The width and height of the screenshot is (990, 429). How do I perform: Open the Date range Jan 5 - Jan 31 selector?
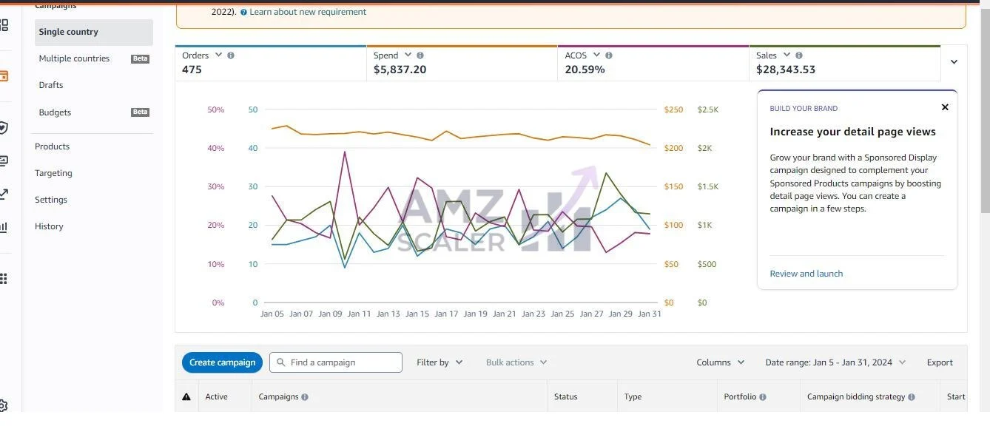point(835,362)
